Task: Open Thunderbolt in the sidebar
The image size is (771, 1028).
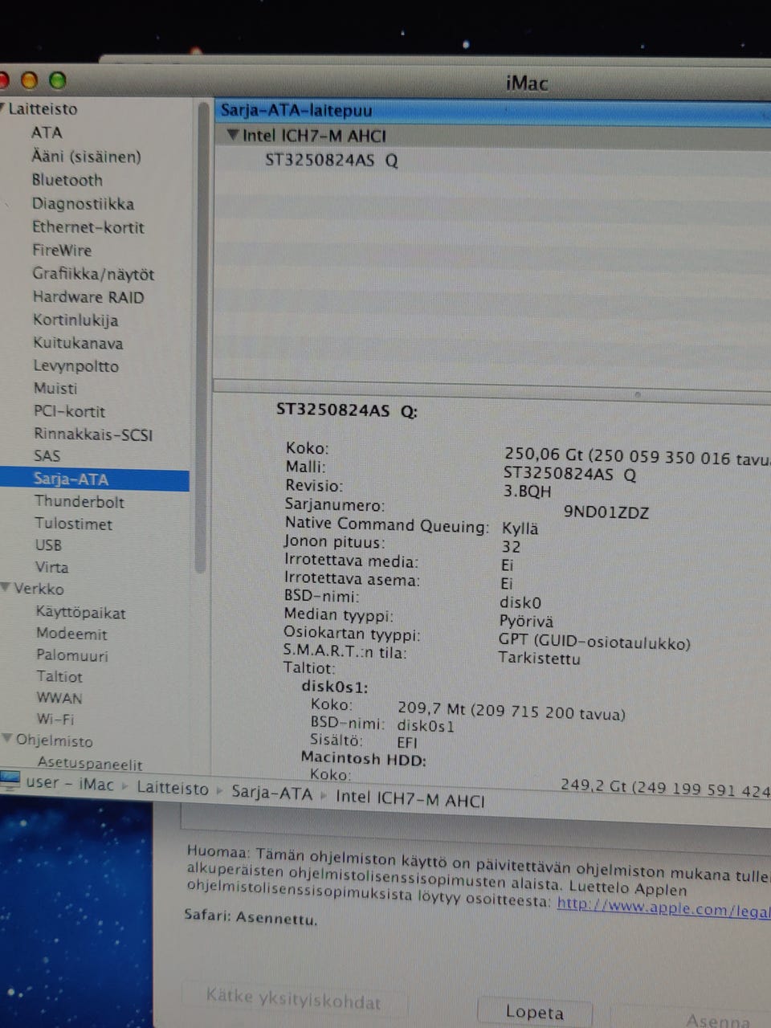Action: coord(80,502)
